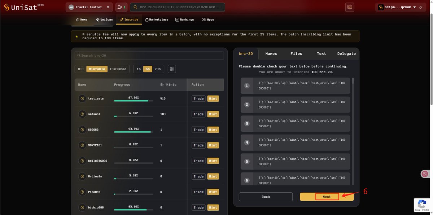The width and height of the screenshot is (433, 215).
Task: Open the Rankings navigation item
Action: [x=184, y=19]
